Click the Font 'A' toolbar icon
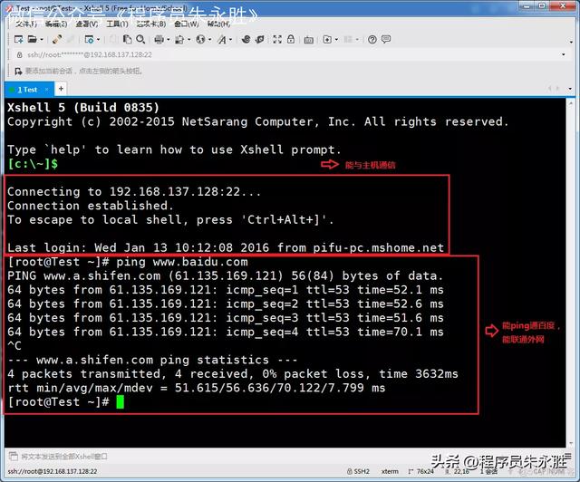Viewport: 580px width, 482px height. tap(222, 39)
